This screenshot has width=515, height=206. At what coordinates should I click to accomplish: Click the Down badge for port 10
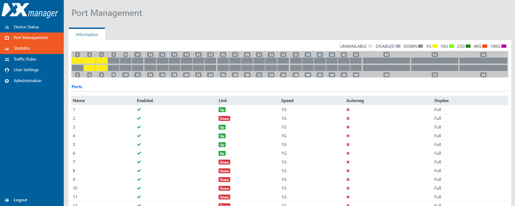point(224,189)
